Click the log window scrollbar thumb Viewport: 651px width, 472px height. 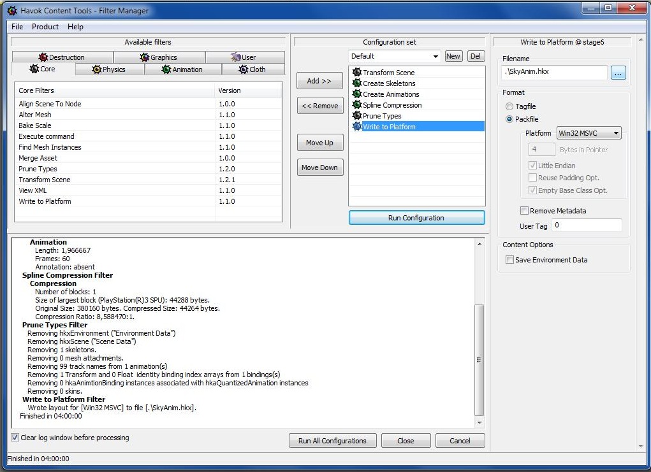pos(479,360)
